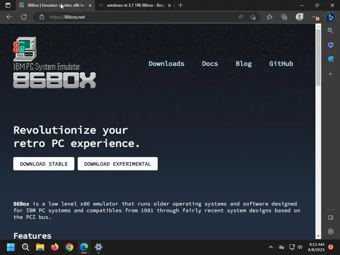Viewport: 340px width, 255px height.
Task: Click the scrollbar down arrow
Action: (318, 236)
